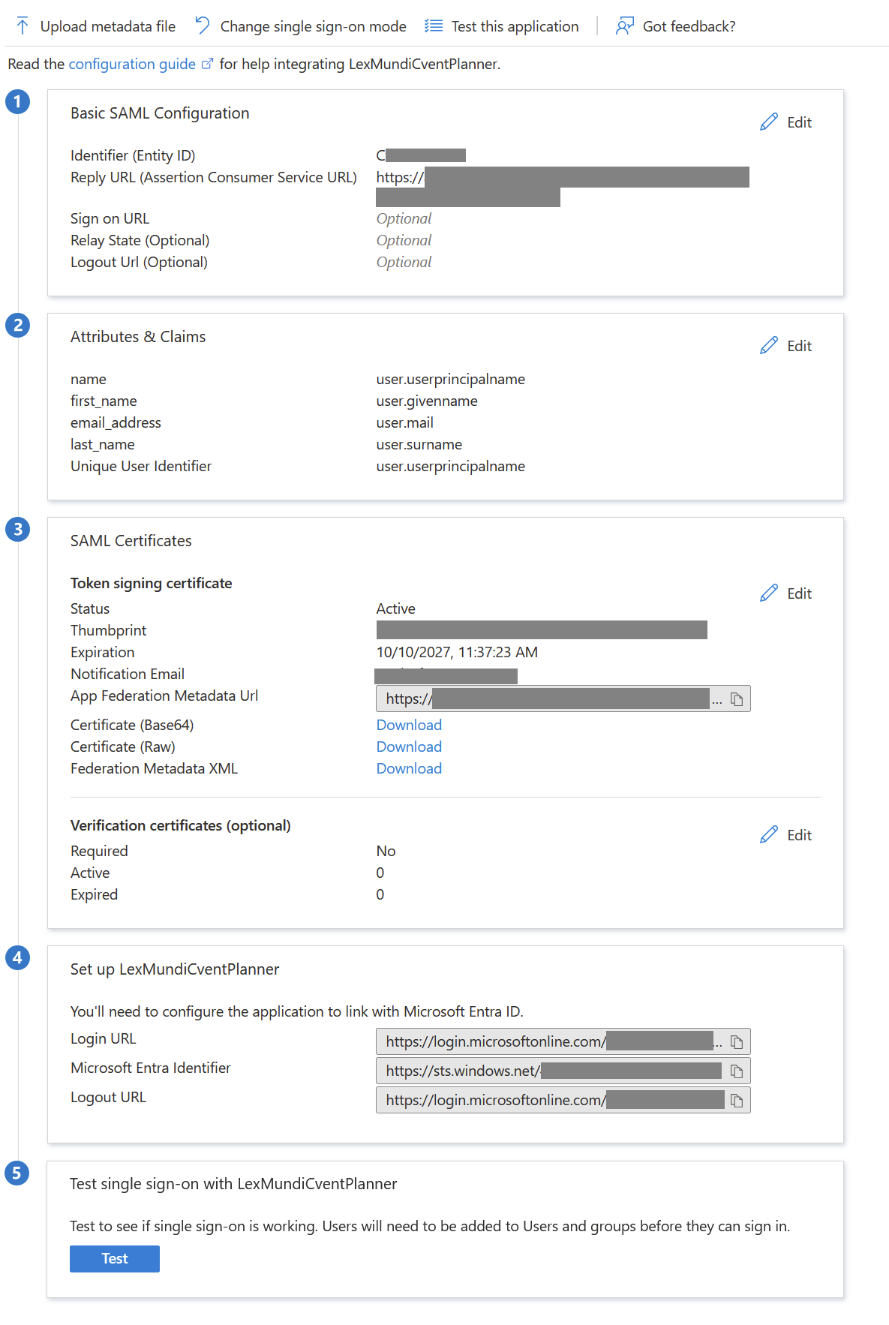The width and height of the screenshot is (889, 1325).
Task: Click pencil icon for Verification certificates
Action: (x=769, y=835)
